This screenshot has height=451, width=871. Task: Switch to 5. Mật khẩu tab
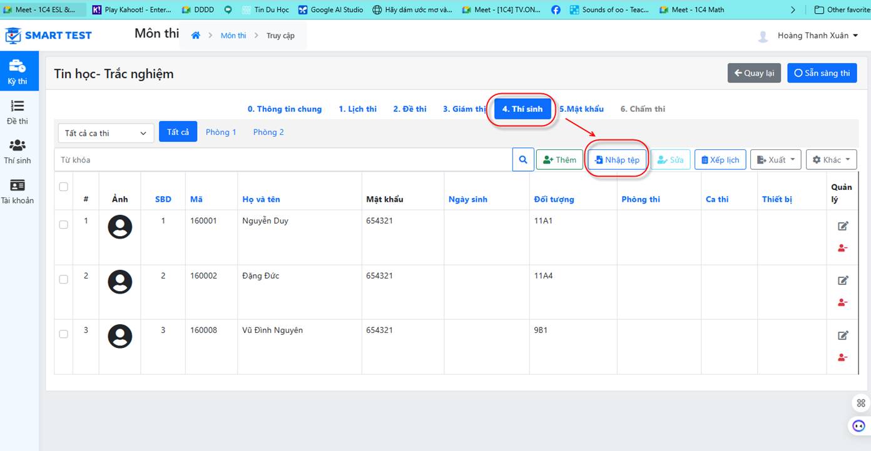tap(582, 109)
